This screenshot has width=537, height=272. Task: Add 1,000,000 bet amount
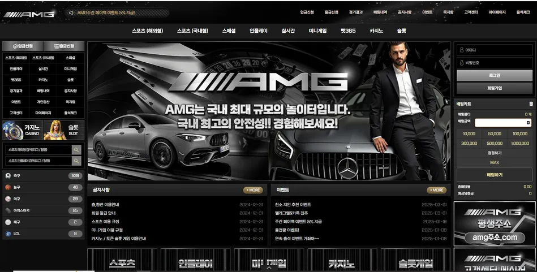(x=519, y=144)
